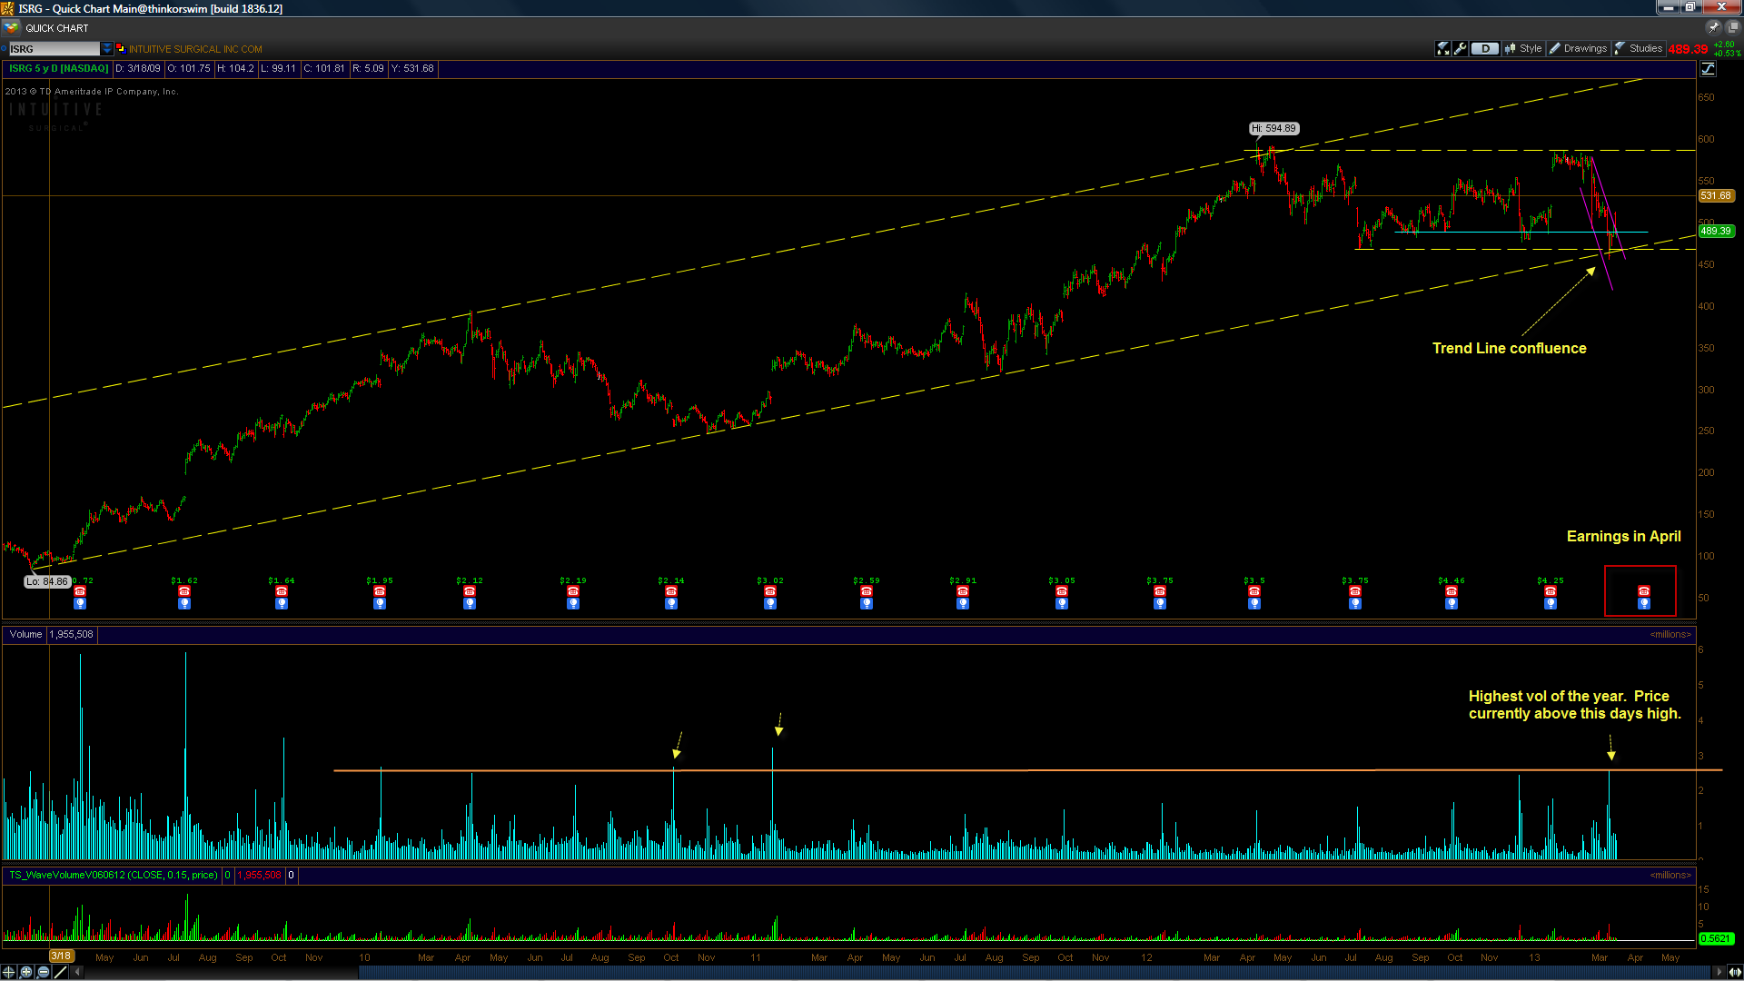Viewport: 1744px width, 981px height.
Task: Open the red-yellow-blue symbol link icon
Action: pyautogui.click(x=120, y=49)
